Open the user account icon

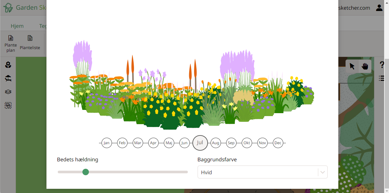click(379, 7)
